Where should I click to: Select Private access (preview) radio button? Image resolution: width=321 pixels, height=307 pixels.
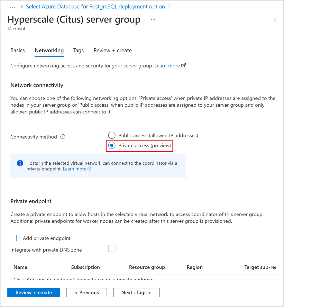click(112, 145)
